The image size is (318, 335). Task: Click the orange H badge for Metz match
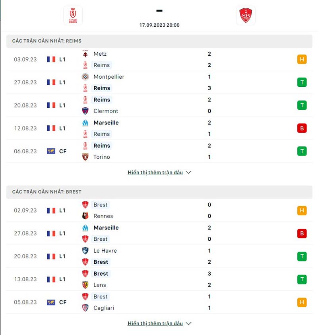[x=302, y=59]
